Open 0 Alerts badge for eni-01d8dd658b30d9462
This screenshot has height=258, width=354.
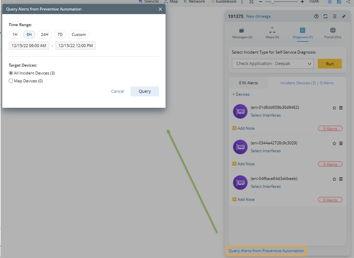point(330,129)
